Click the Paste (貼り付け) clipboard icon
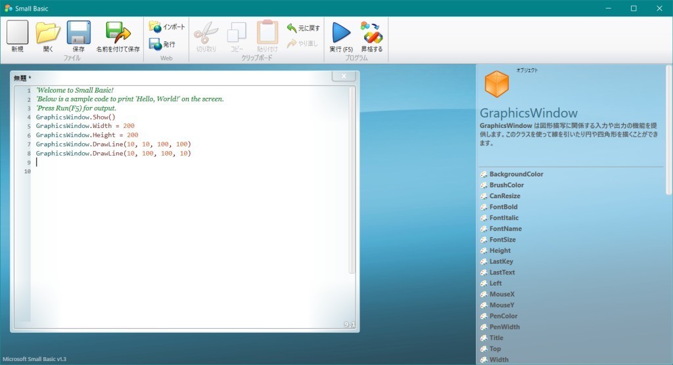 pos(267,32)
